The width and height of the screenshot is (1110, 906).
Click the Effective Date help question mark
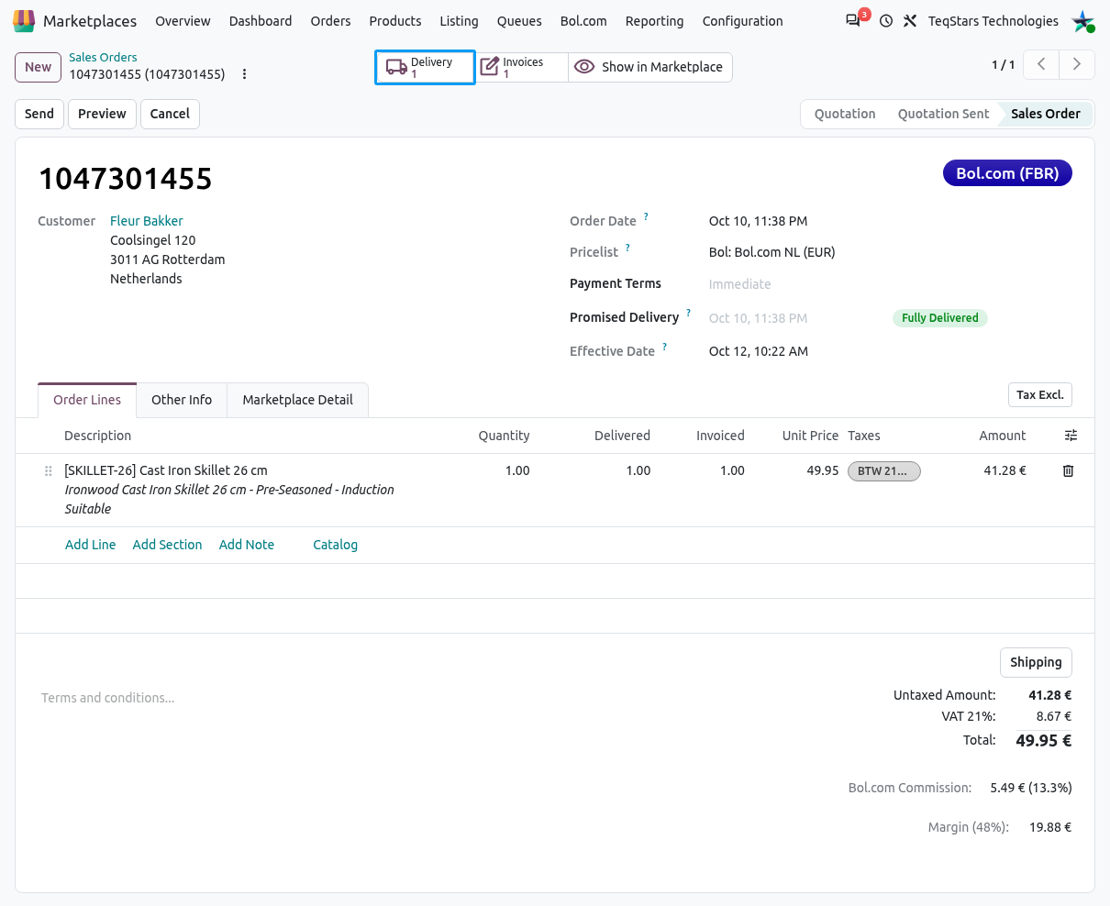pyautogui.click(x=664, y=348)
